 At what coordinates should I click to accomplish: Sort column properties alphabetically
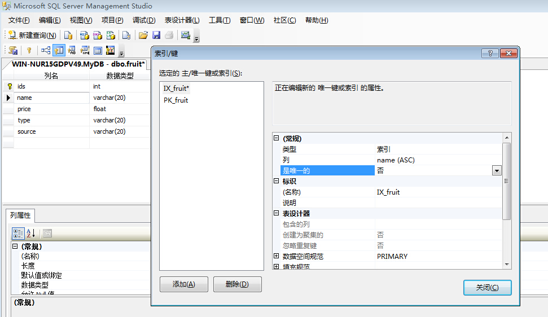30,233
